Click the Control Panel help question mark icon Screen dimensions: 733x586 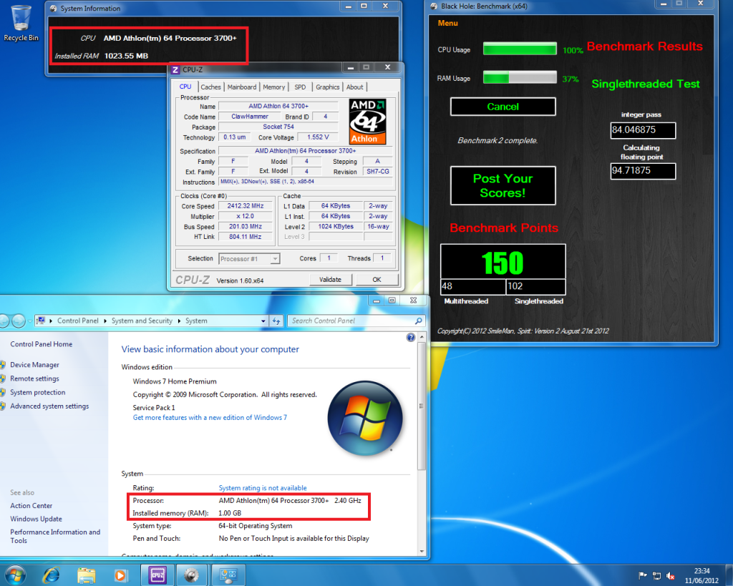pos(410,338)
